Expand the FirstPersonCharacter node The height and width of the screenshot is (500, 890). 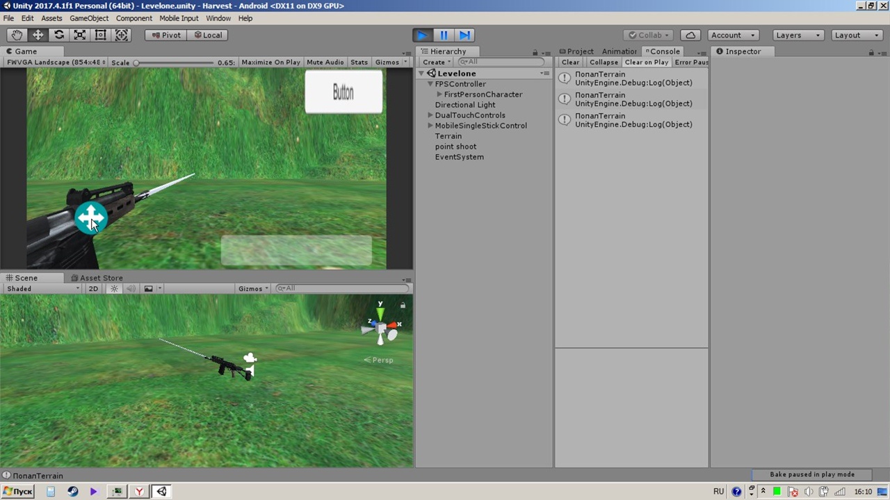tap(439, 94)
